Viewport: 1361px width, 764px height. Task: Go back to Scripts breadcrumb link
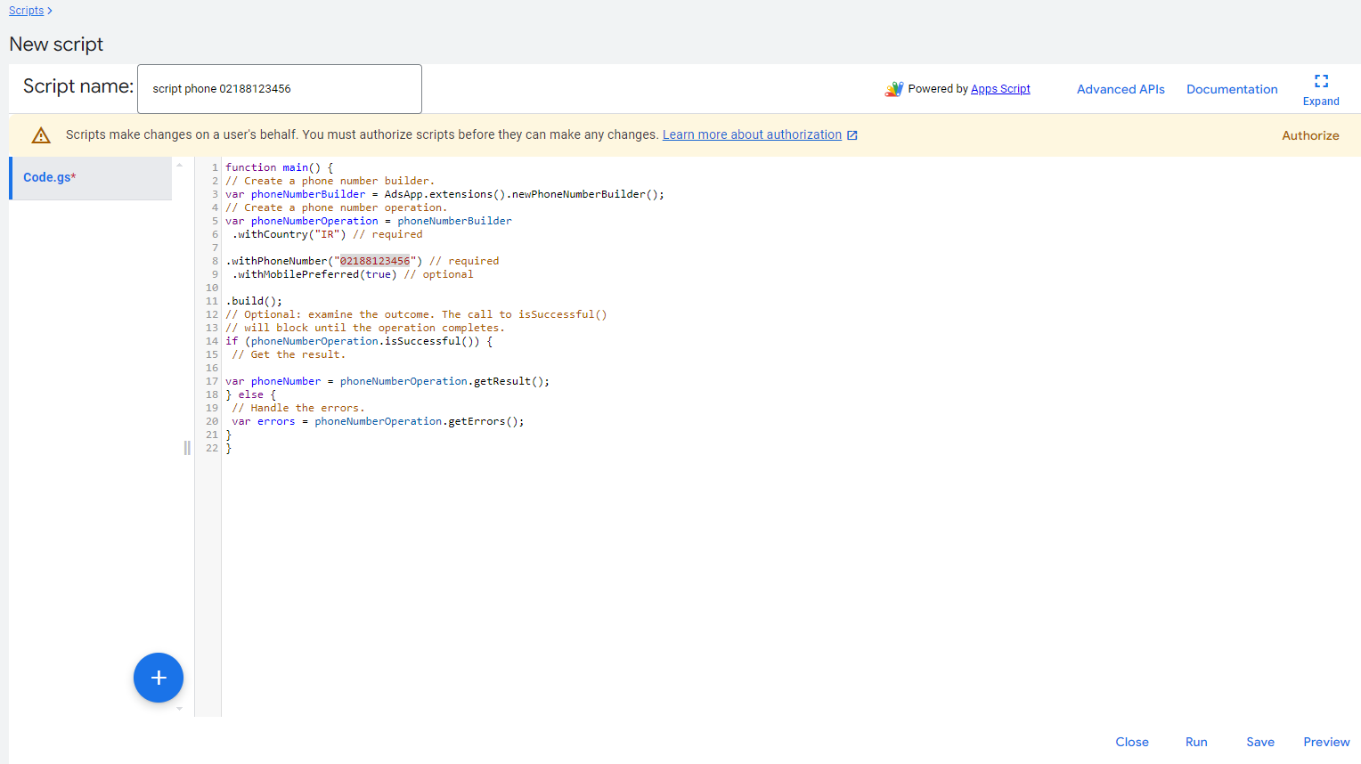[26, 11]
